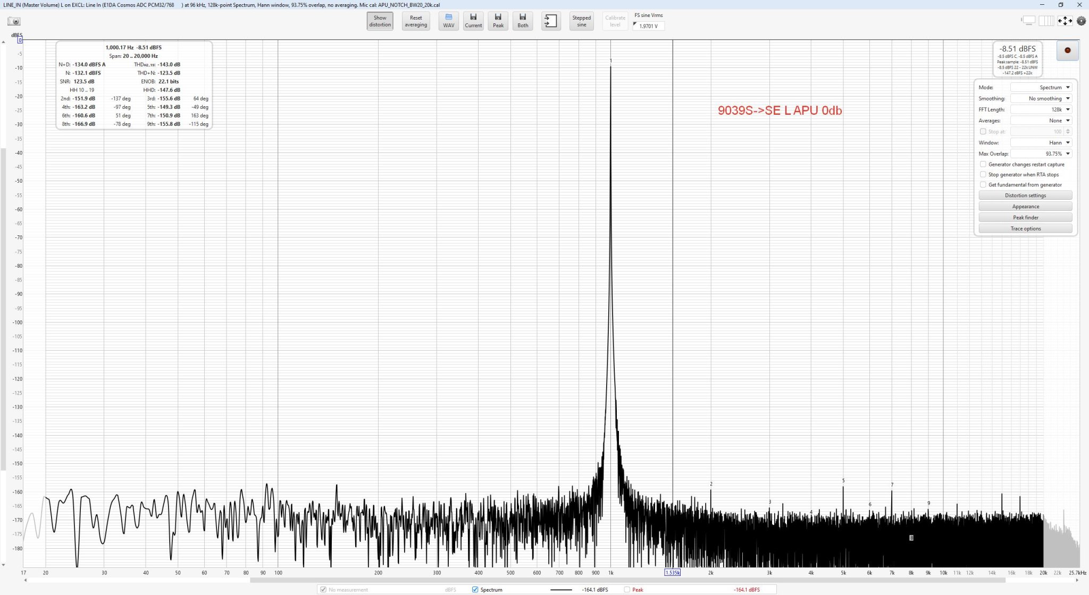Open the Window type dropdown
Image resolution: width=1089 pixels, height=595 pixels.
point(1041,142)
